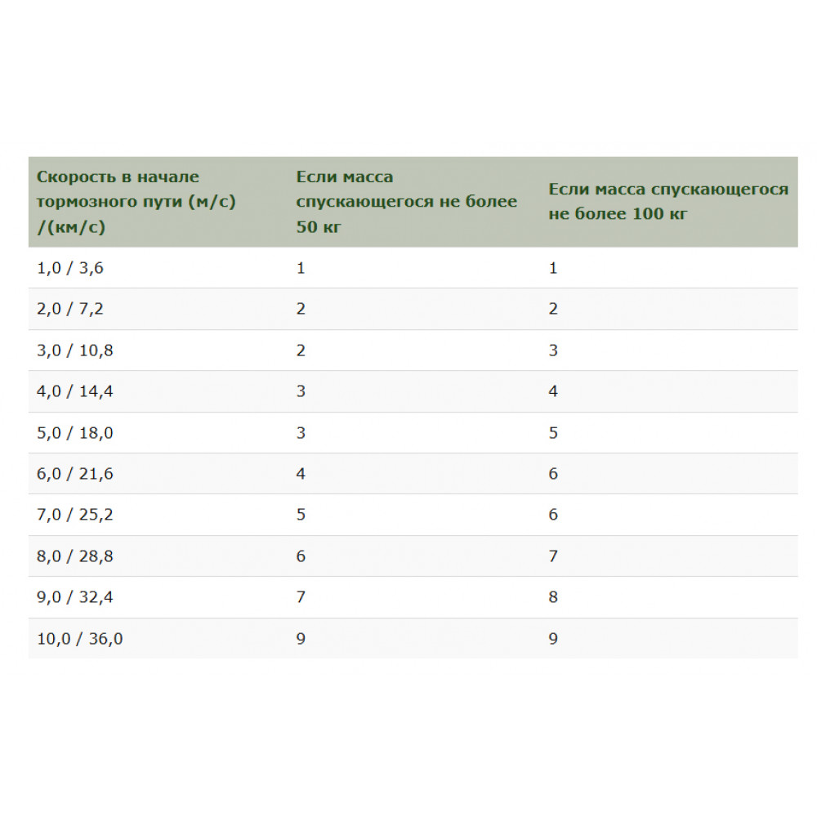Image resolution: width=817 pixels, height=817 pixels.
Task: Select the "2,0 / 7,2" speed cell
Action: [x=70, y=309]
